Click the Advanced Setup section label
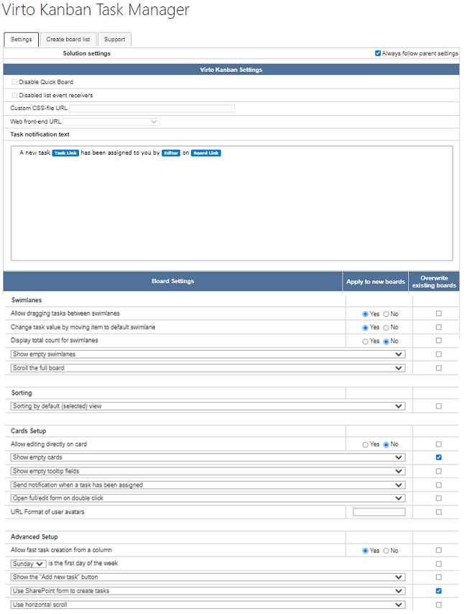 34,537
